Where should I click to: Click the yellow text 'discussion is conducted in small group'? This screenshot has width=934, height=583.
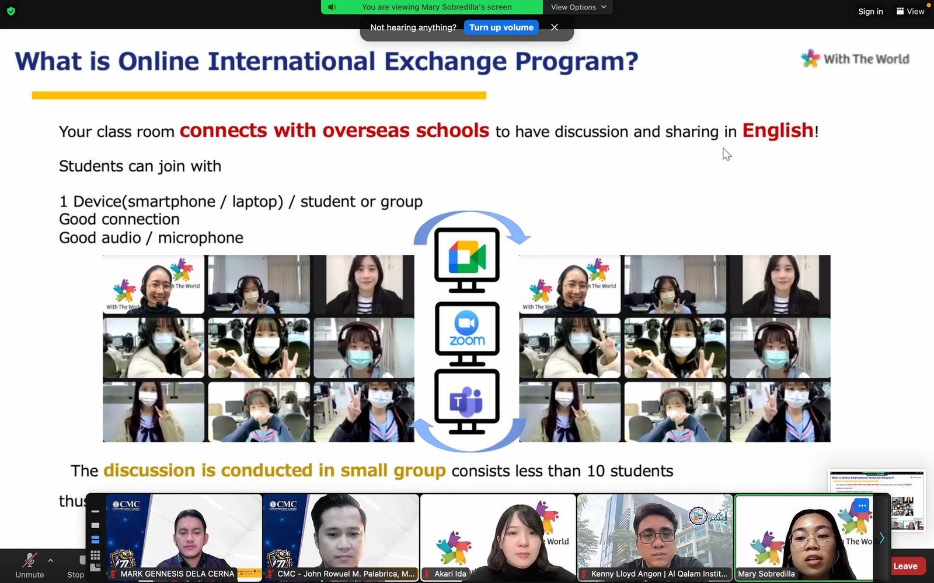[274, 470]
